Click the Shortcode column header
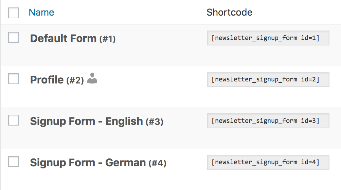 pyautogui.click(x=229, y=13)
